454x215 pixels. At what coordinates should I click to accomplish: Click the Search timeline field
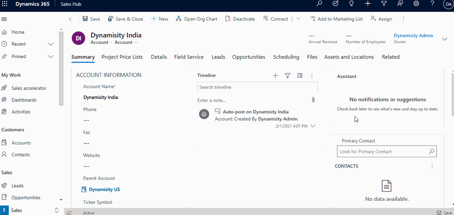[x=257, y=87]
